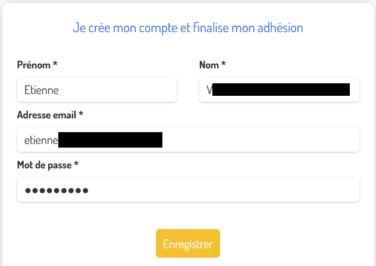Click the "Adresse email *" label
The height and width of the screenshot is (266, 376).
click(50, 115)
